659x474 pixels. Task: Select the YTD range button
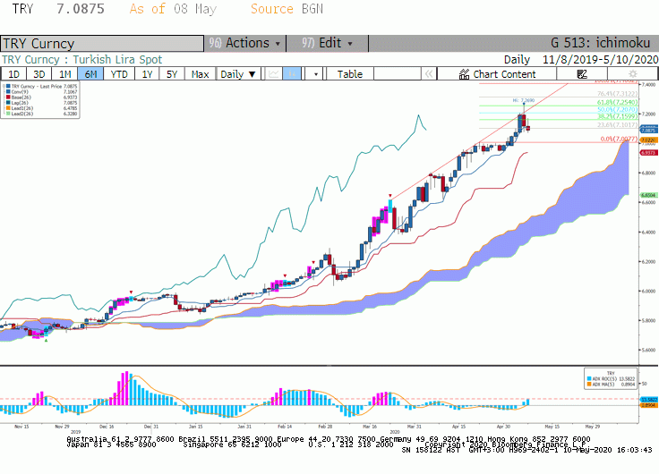119,74
